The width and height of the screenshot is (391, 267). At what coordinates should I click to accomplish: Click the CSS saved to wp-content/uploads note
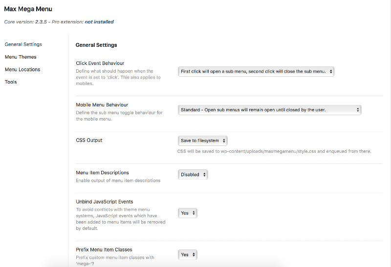(274, 151)
